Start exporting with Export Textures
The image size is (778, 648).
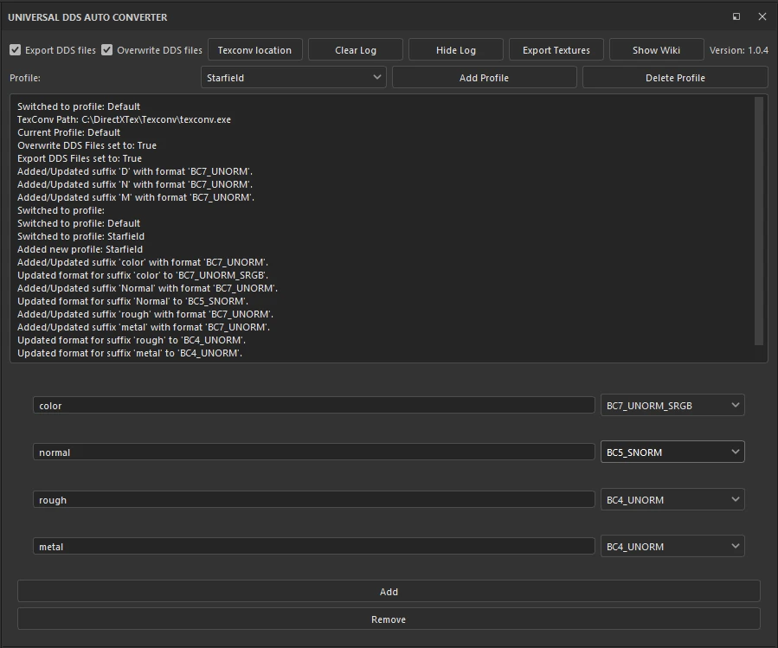pyautogui.click(x=556, y=50)
